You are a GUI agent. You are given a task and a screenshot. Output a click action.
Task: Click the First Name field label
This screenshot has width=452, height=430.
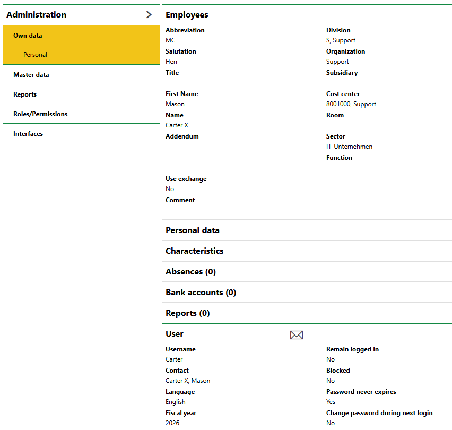pos(181,94)
